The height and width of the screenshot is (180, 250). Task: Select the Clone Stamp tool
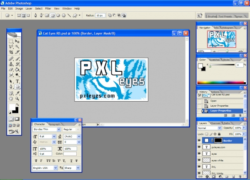11,64
